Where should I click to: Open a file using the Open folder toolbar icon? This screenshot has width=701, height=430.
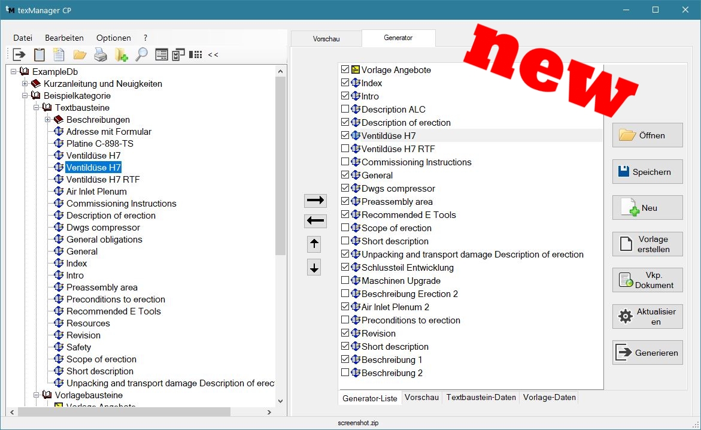click(x=79, y=54)
